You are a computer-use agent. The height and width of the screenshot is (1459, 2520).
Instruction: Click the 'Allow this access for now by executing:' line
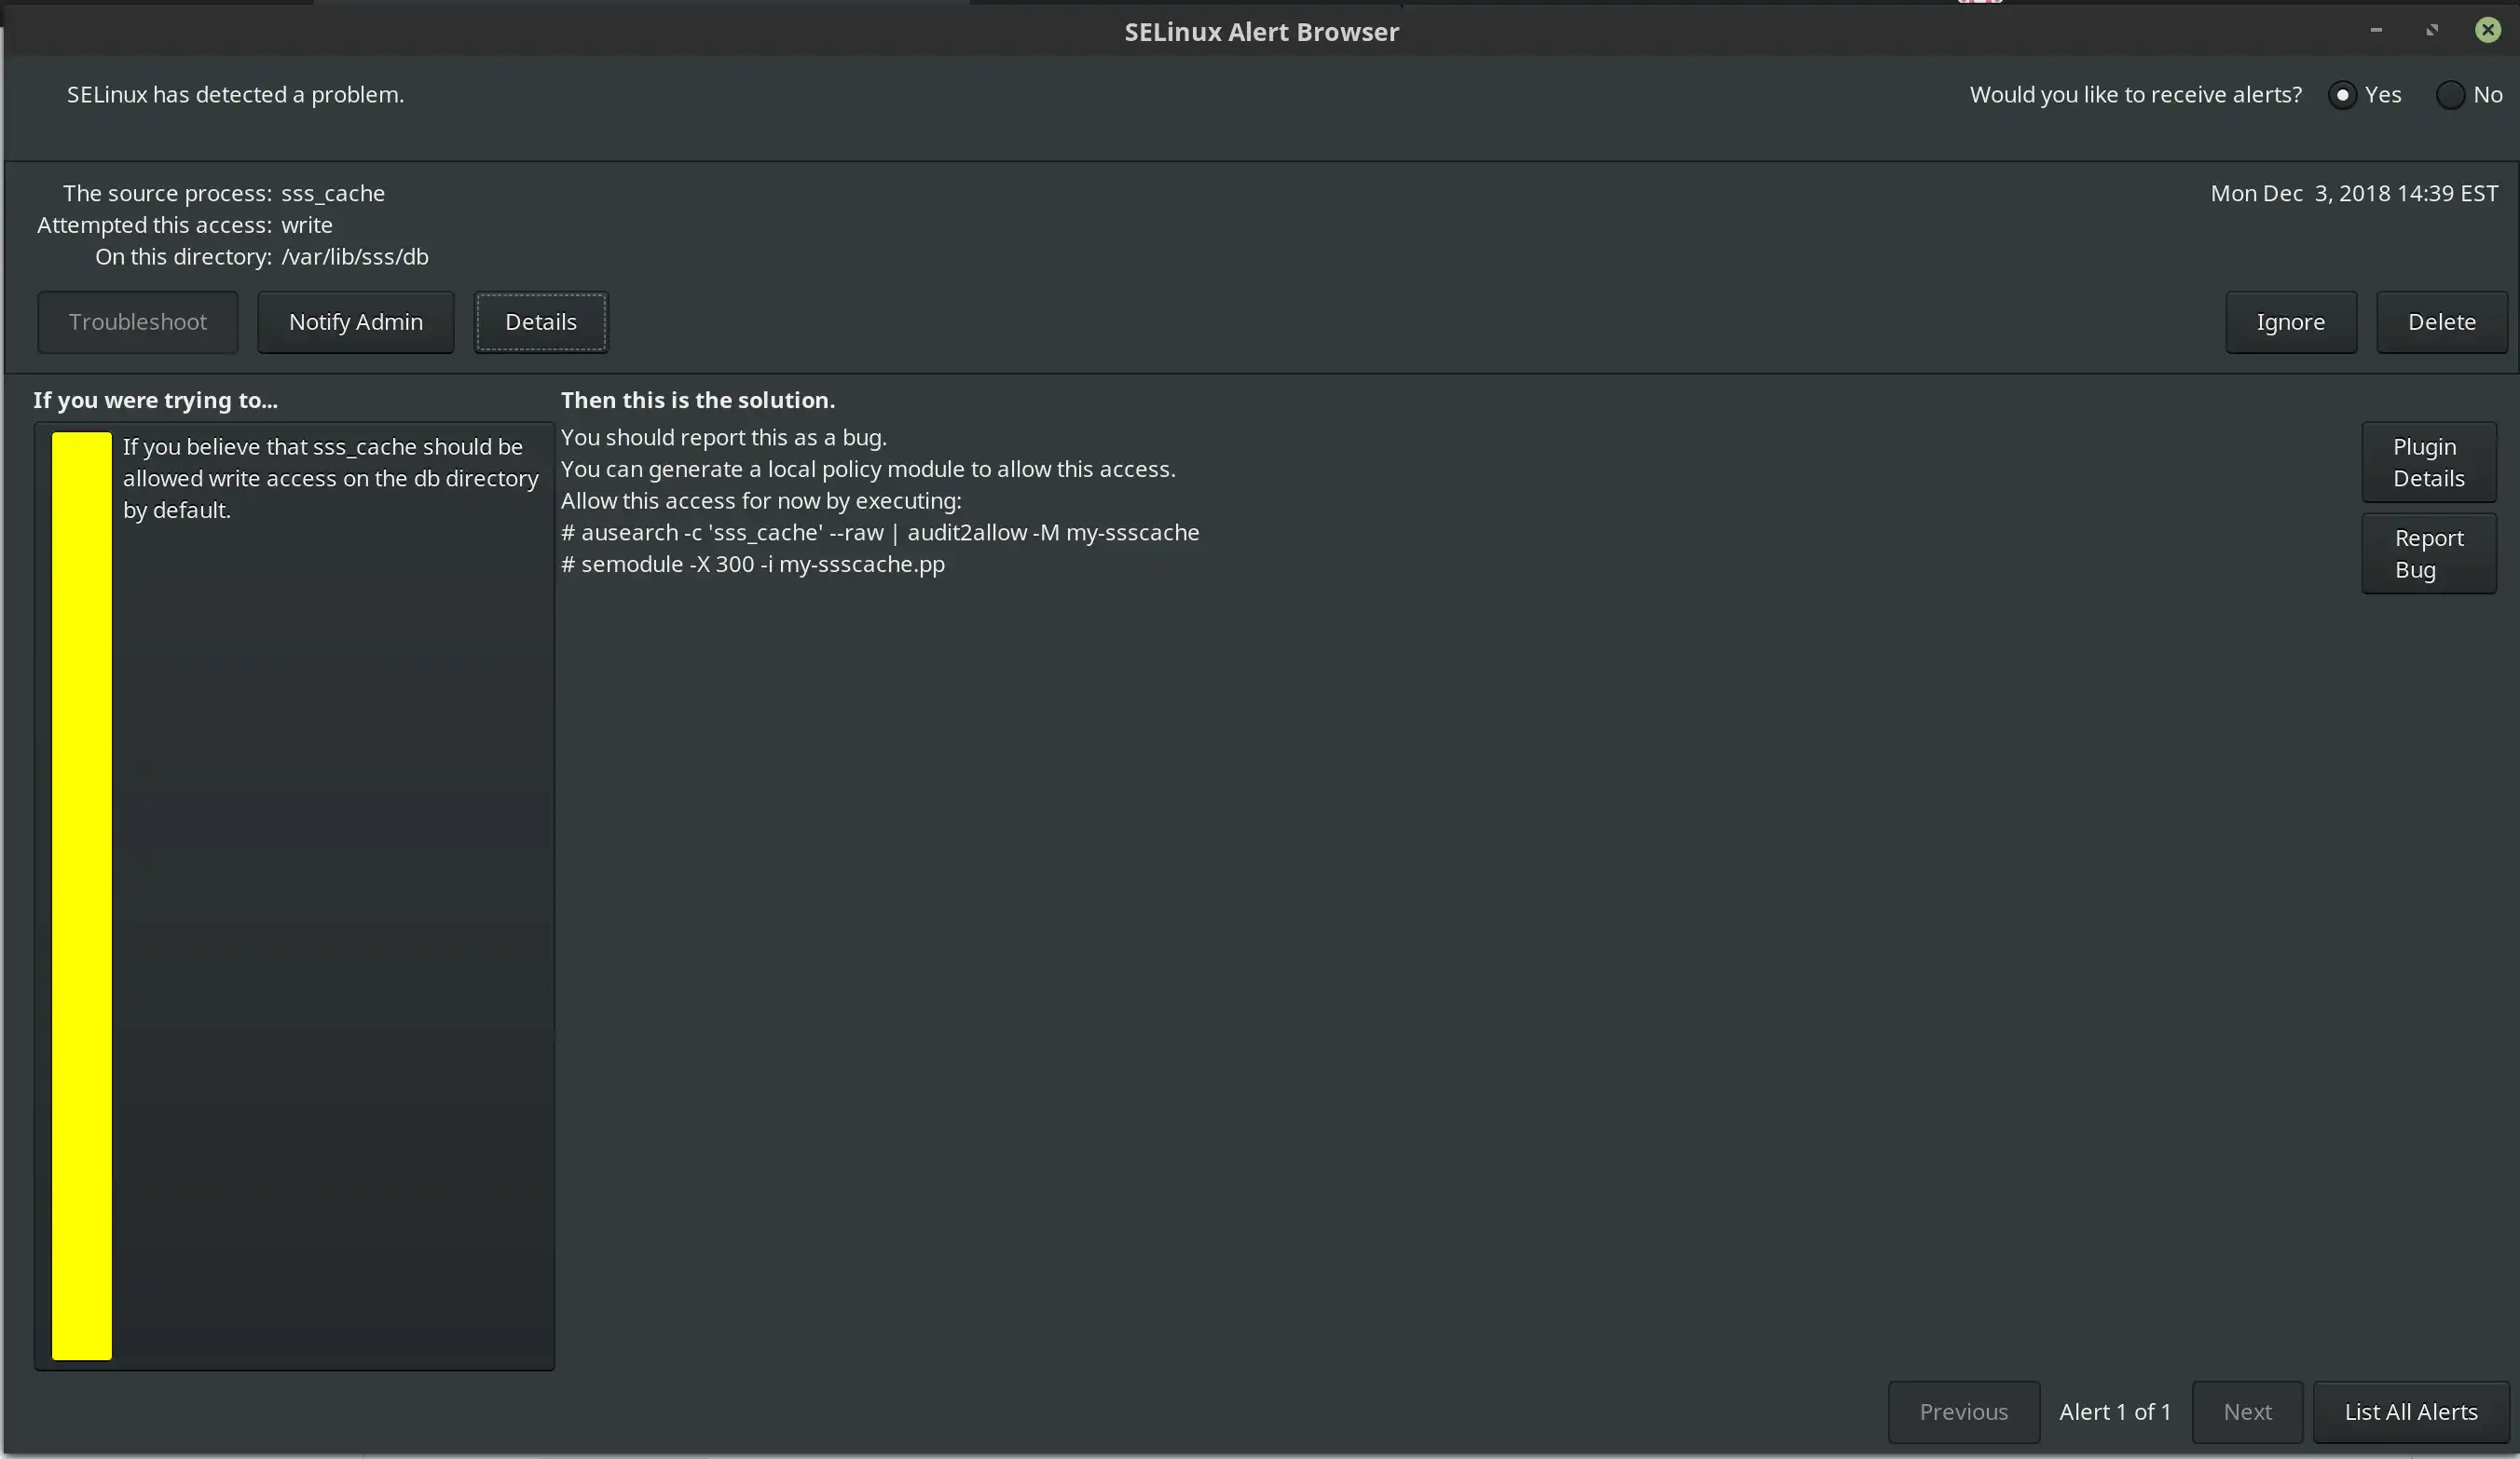click(761, 501)
